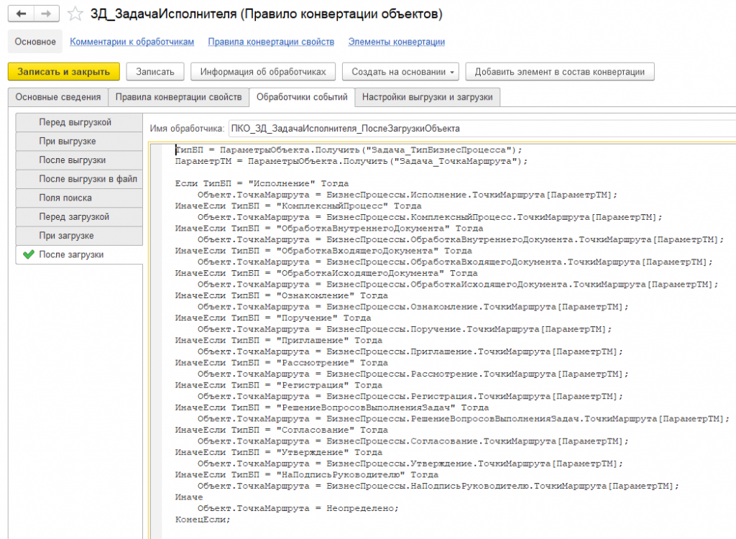Switch to Основные сведения tab

click(58, 97)
